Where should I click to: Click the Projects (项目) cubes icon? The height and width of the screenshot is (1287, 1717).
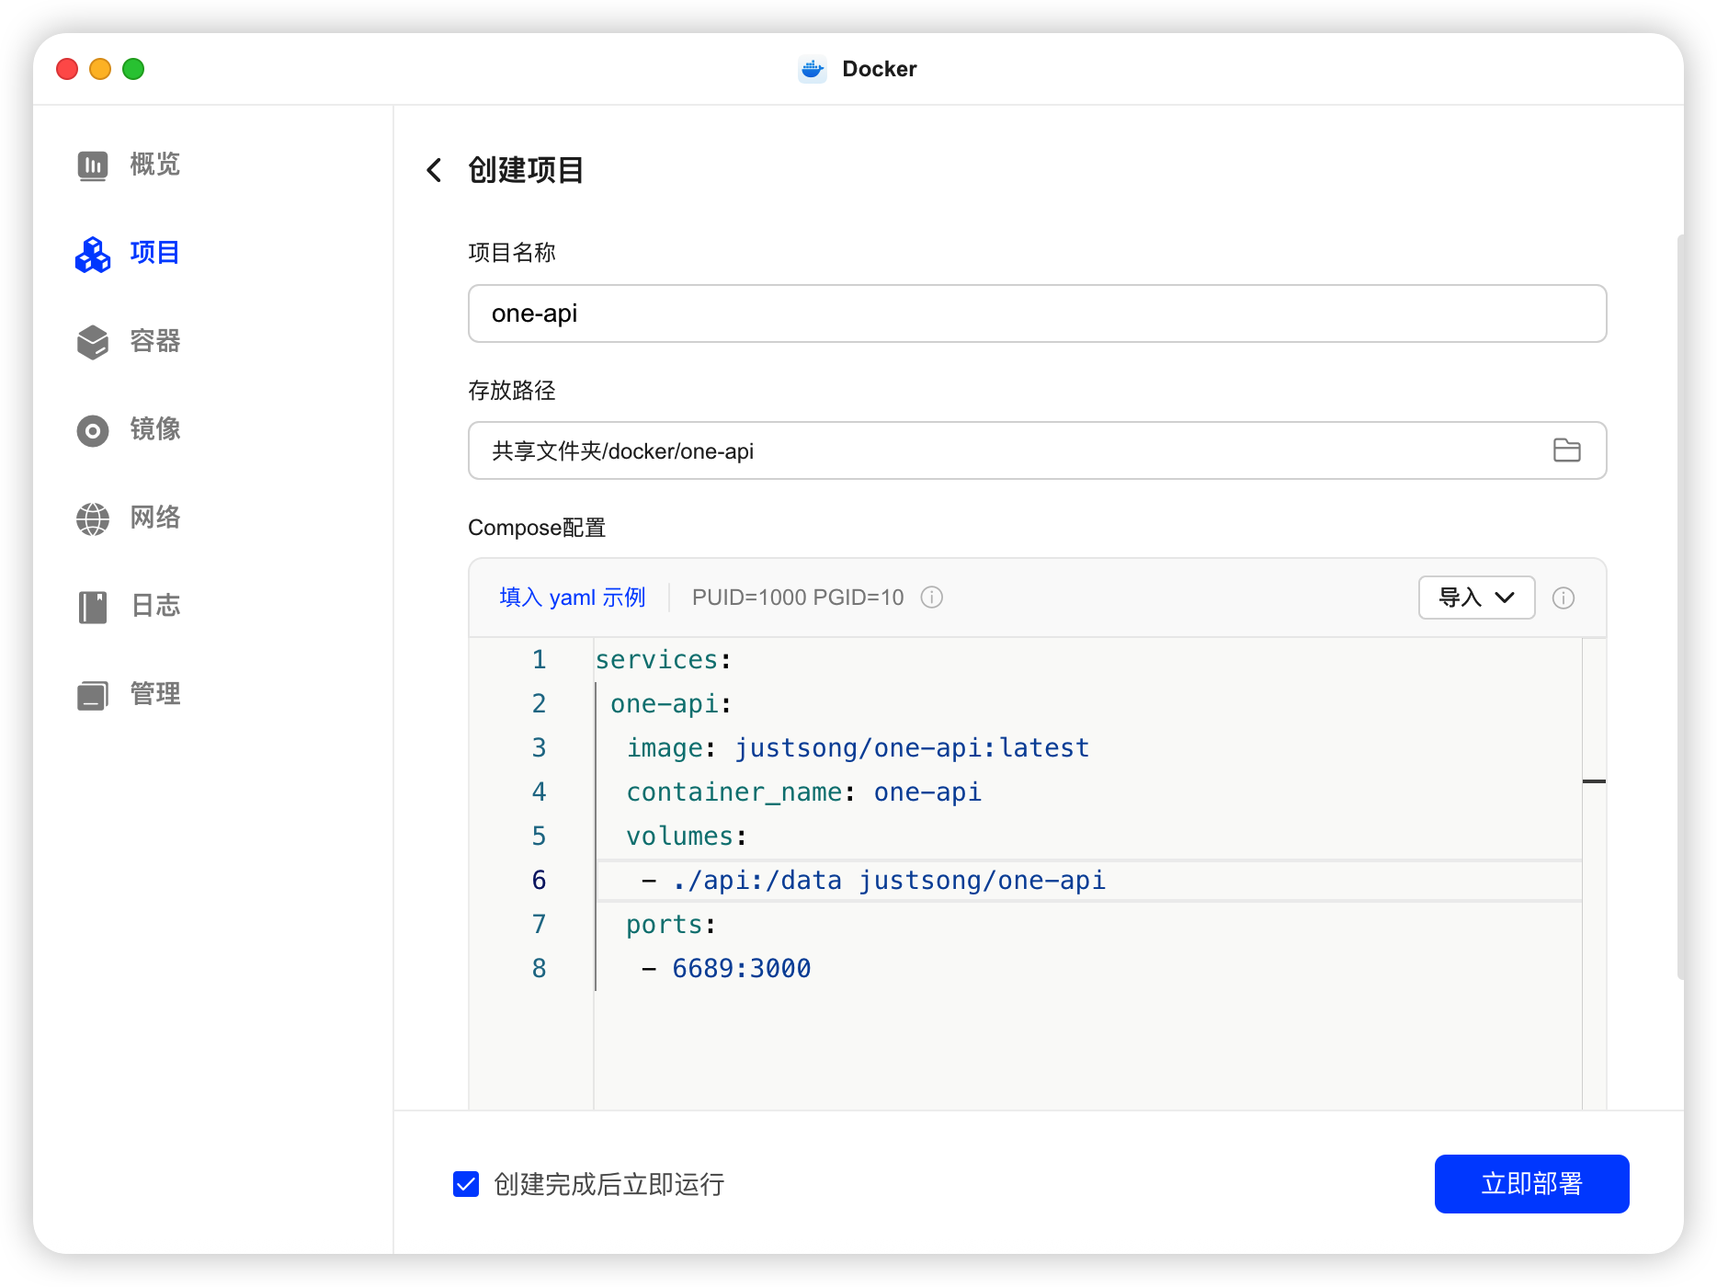93,254
